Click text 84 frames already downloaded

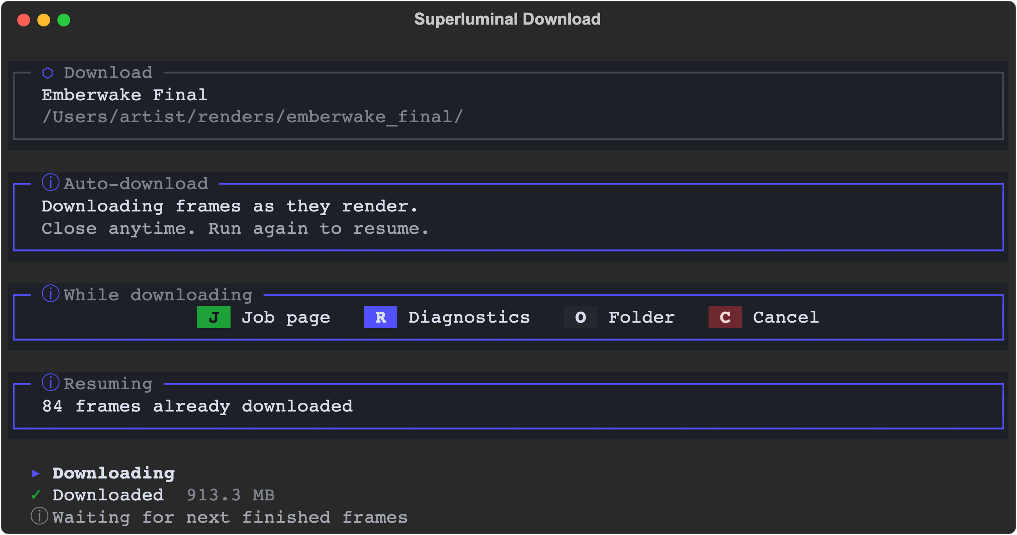pos(198,406)
